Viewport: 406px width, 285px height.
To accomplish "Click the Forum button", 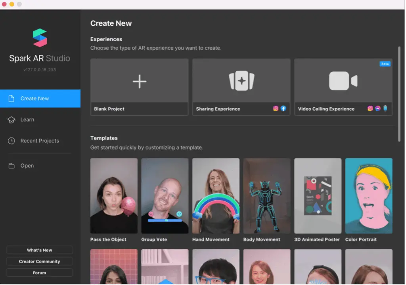I will [39, 272].
